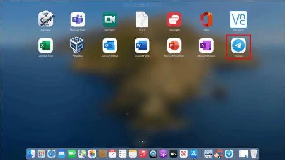Open News from the Dock

[184, 154]
